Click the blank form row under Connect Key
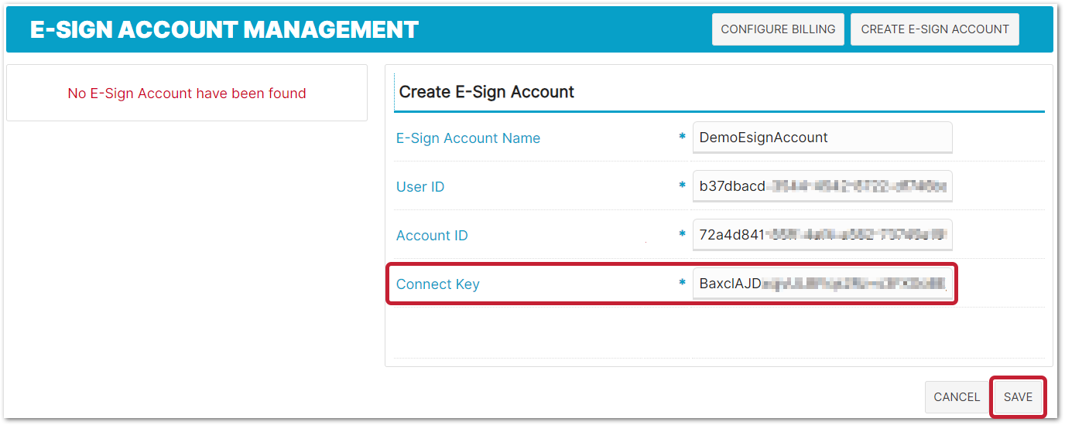1065x425 pixels. pos(719,332)
